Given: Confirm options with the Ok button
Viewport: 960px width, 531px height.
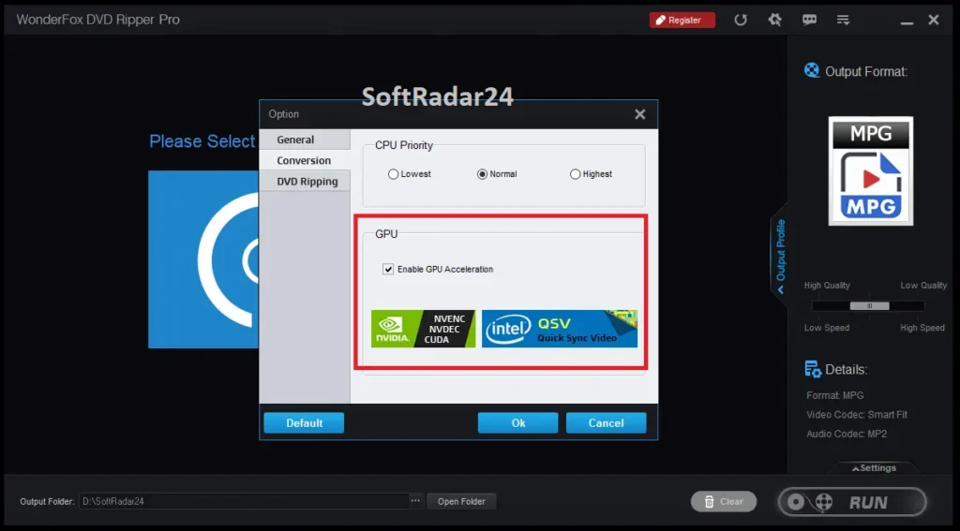Looking at the screenshot, I should 517,422.
